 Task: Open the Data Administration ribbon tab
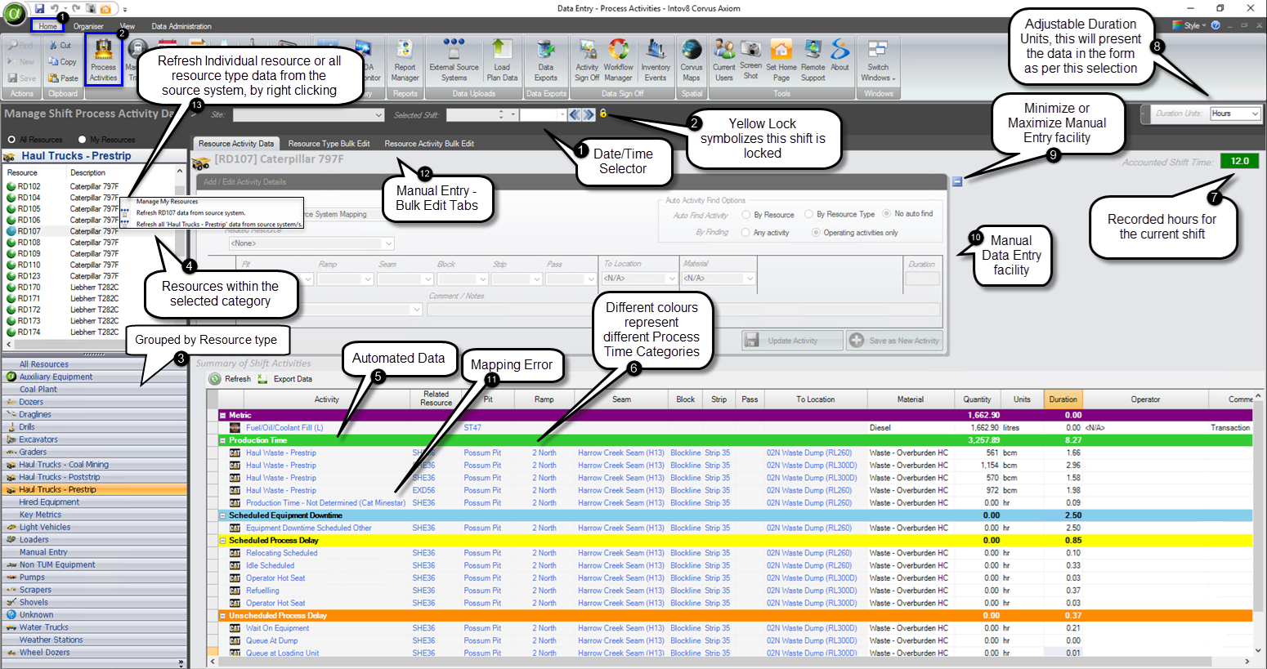181,26
